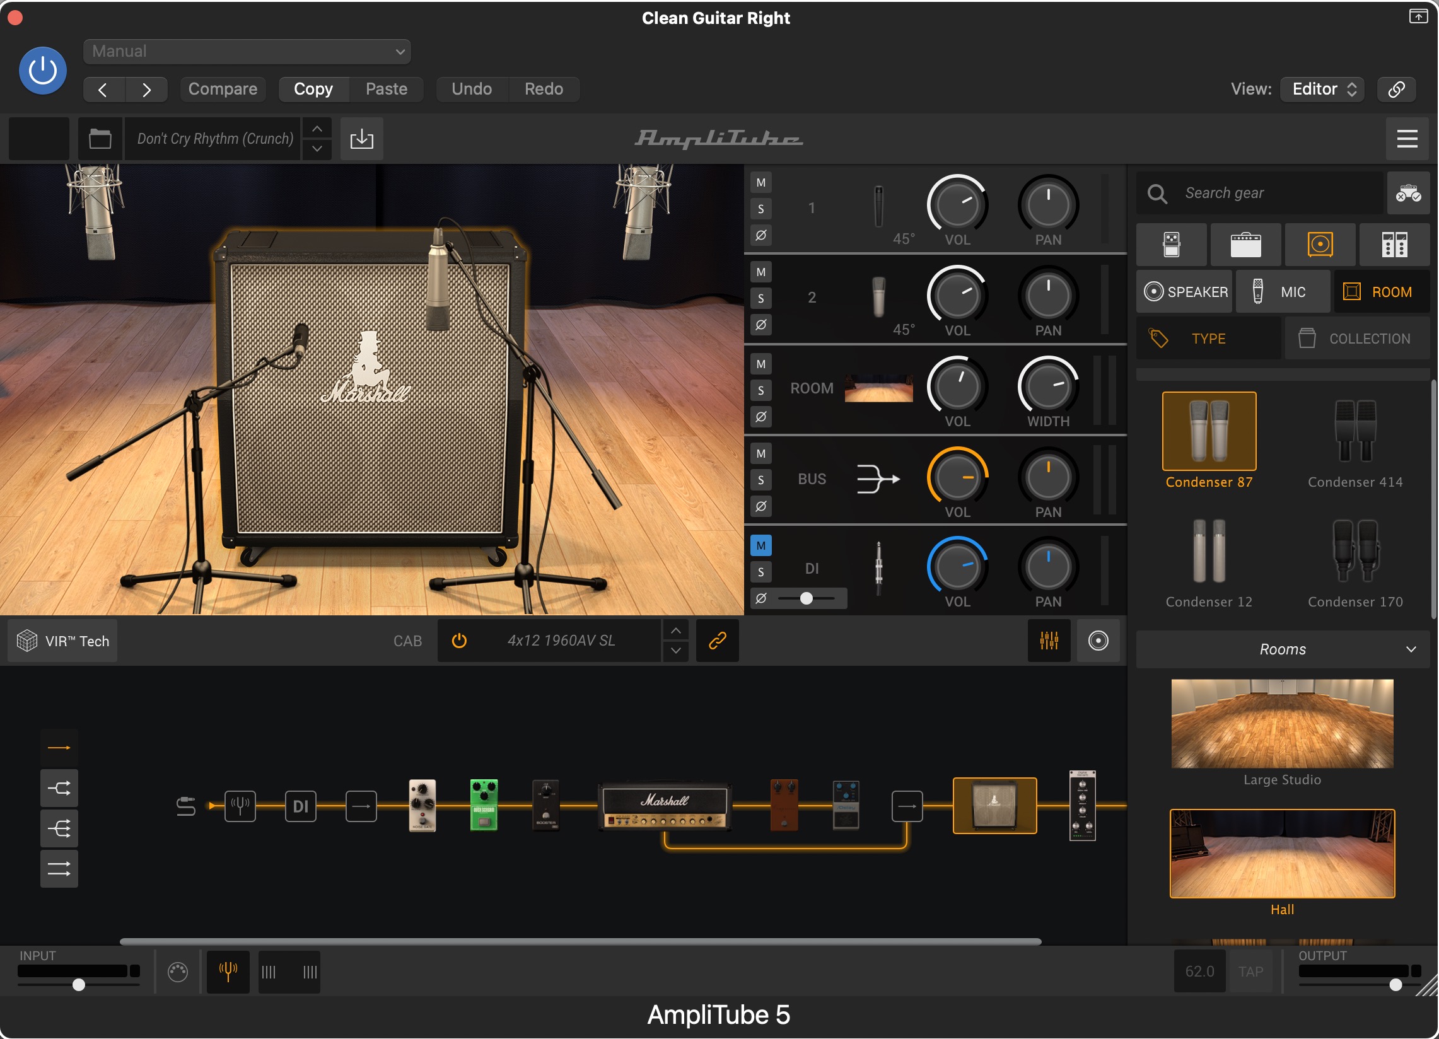Toggle the plugin power bypass button
The height and width of the screenshot is (1039, 1439).
[x=42, y=71]
